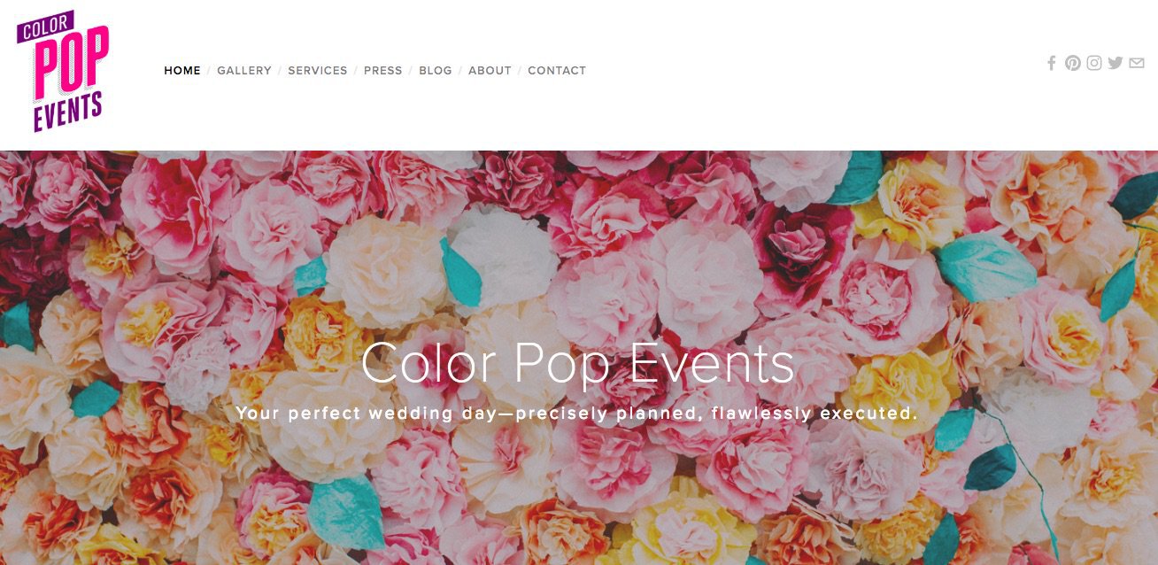Click the 'Your perfect wedding day' tagline

[576, 414]
